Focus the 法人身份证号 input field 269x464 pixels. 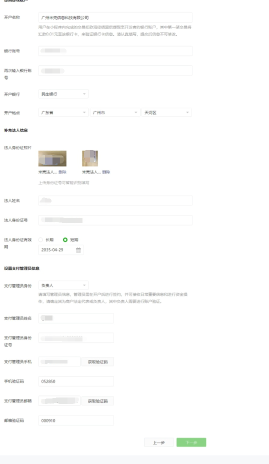tap(115, 220)
